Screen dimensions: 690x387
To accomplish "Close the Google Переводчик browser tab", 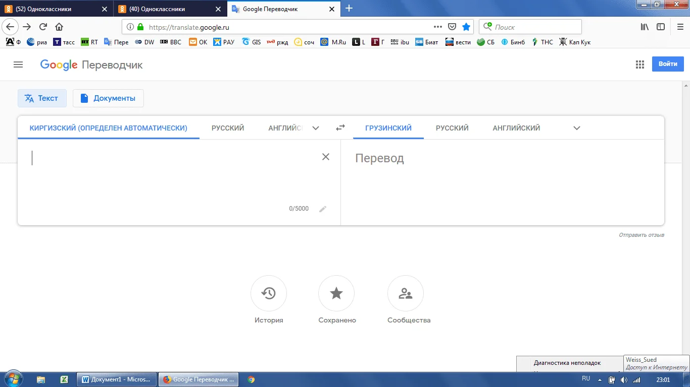I will [333, 9].
